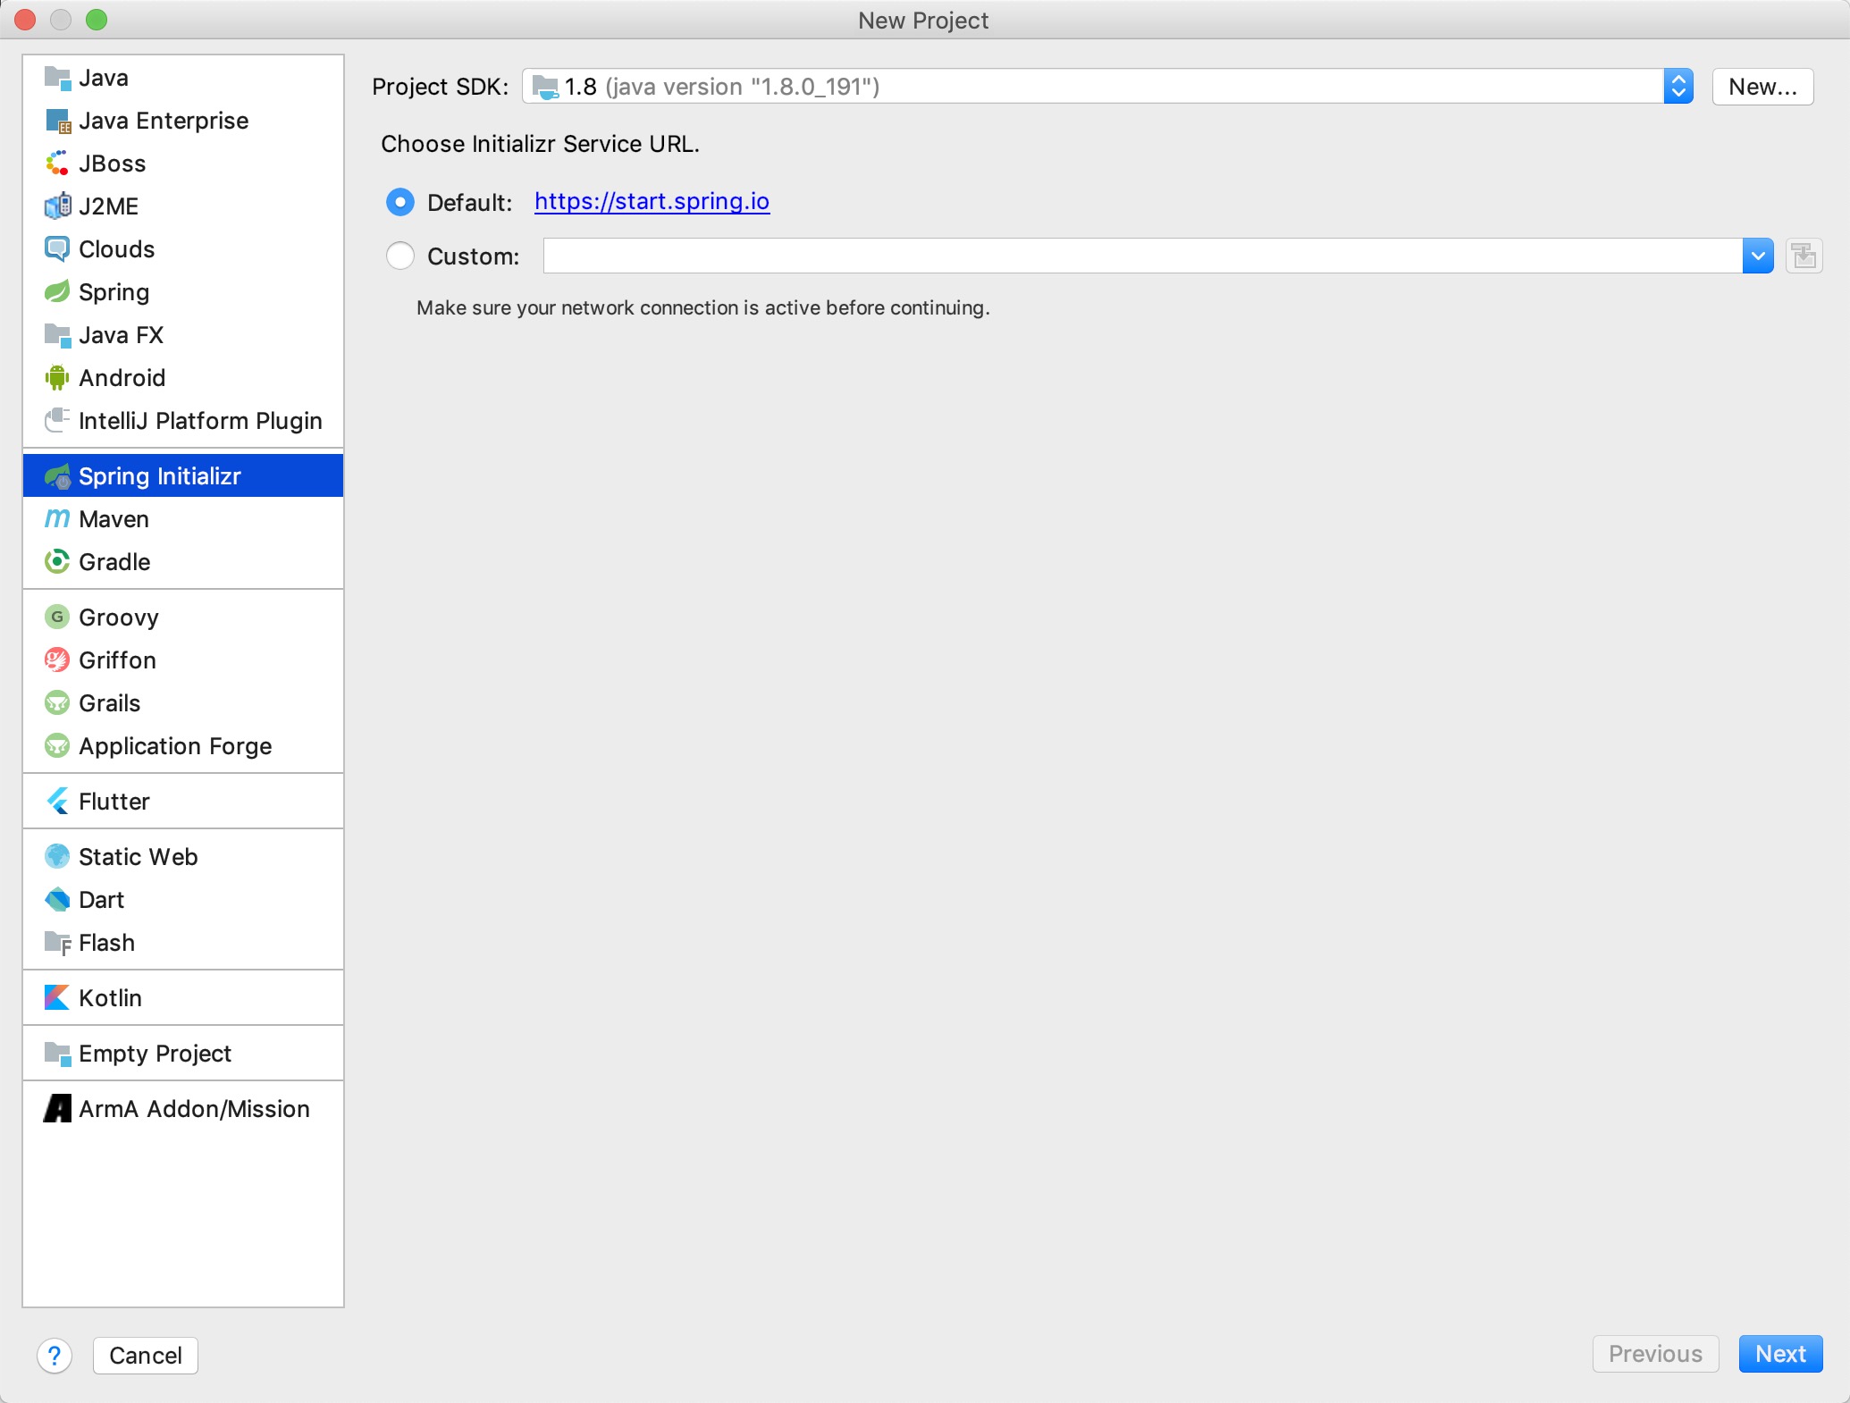Click the Gradle icon

57,562
